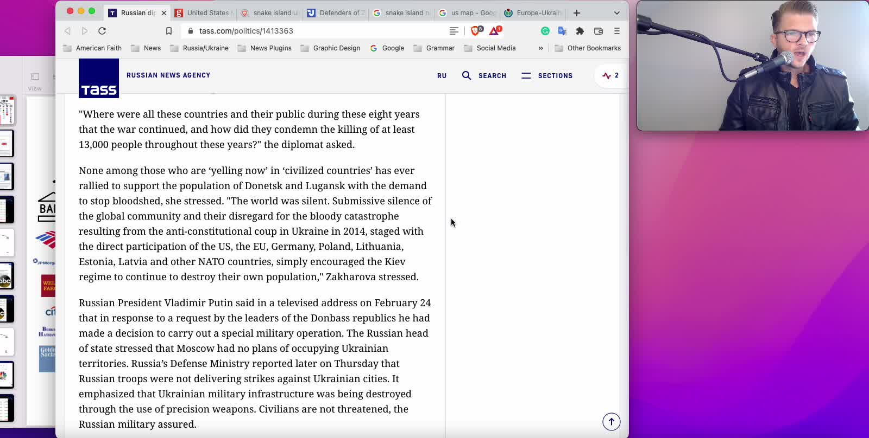Switch to the Europe-Ukraine tab
The image size is (869, 438).
(x=533, y=13)
